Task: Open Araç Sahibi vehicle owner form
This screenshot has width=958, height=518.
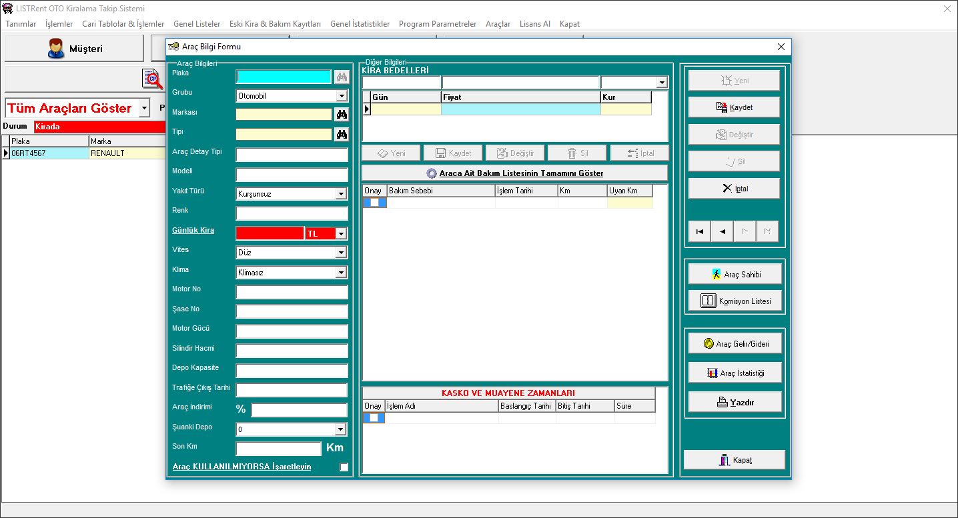Action: [x=735, y=274]
